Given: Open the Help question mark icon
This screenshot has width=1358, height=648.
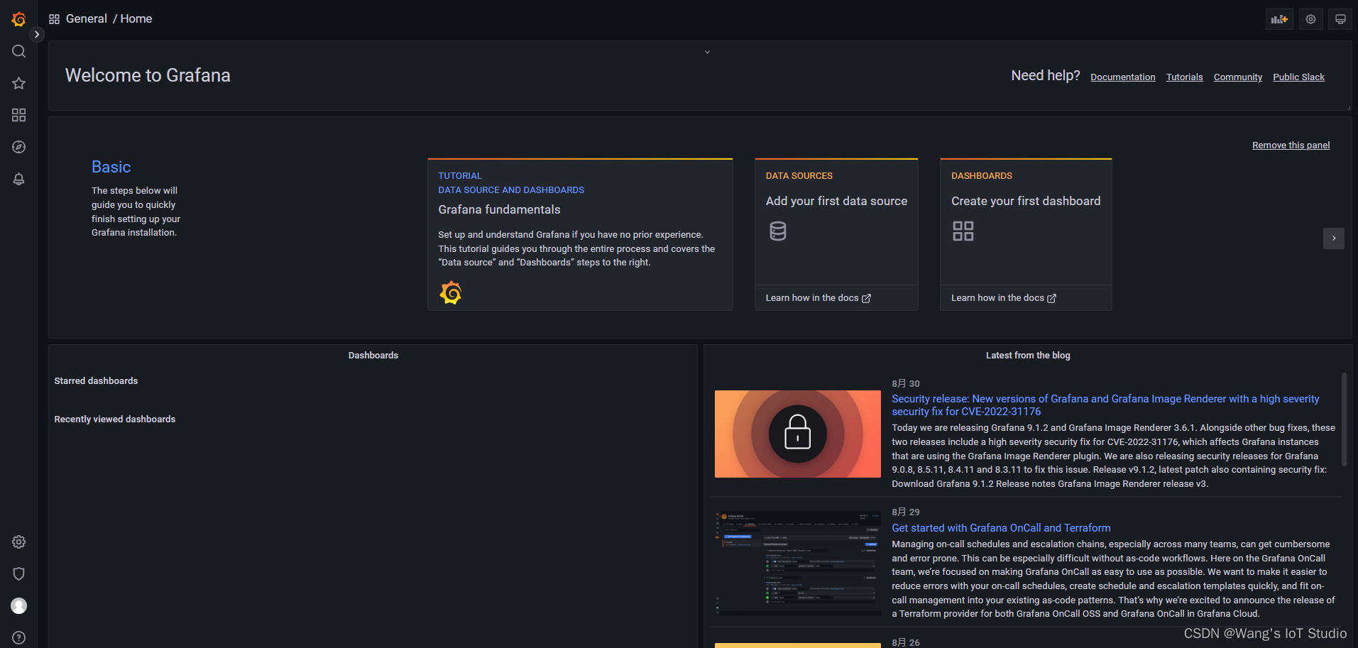Looking at the screenshot, I should pos(18,637).
